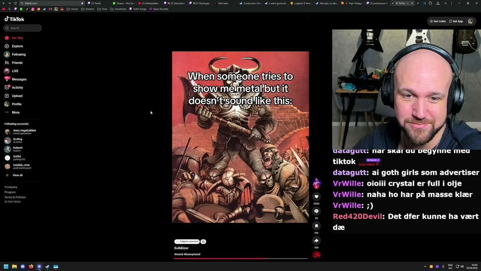Open the browser downloads icon

click(438, 3)
